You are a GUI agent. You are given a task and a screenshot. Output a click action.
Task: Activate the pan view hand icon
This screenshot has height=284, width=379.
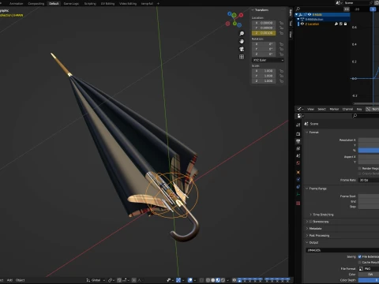(242, 41)
